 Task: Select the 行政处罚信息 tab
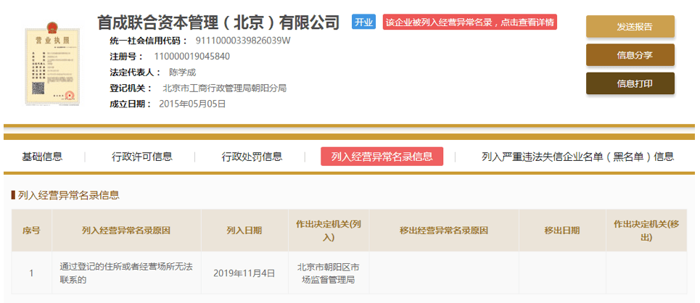pos(252,157)
